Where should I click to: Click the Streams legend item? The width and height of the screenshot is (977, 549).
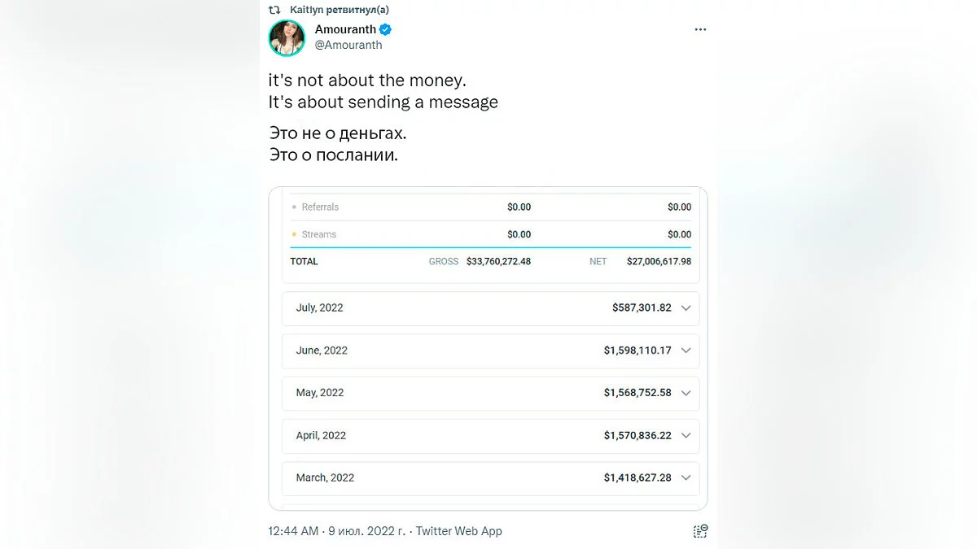[318, 234]
